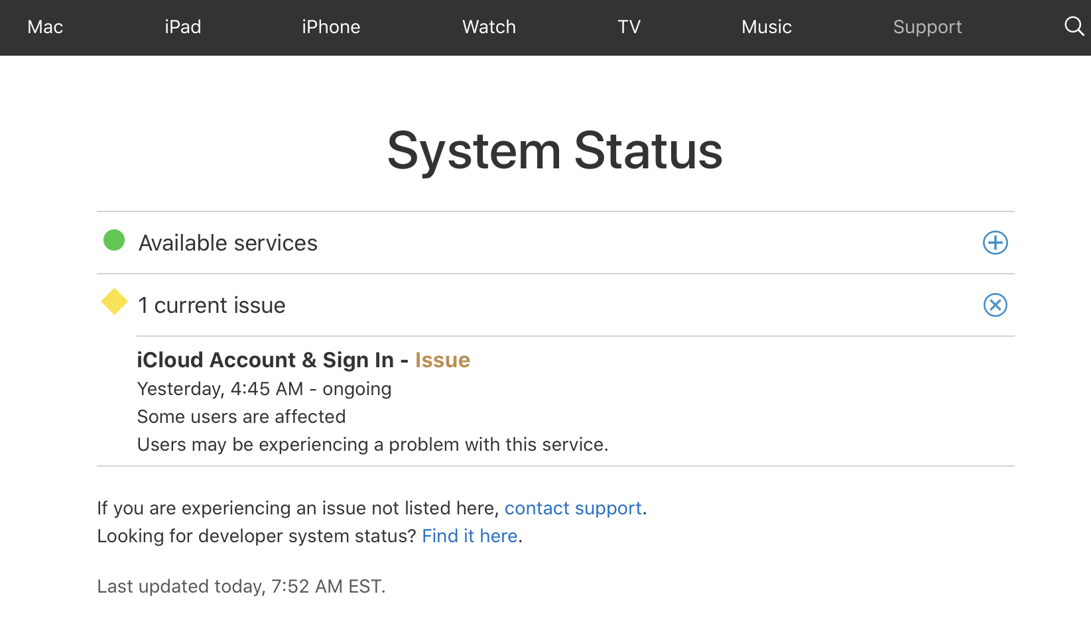Follow the contact support link
1091x641 pixels.
(x=573, y=508)
